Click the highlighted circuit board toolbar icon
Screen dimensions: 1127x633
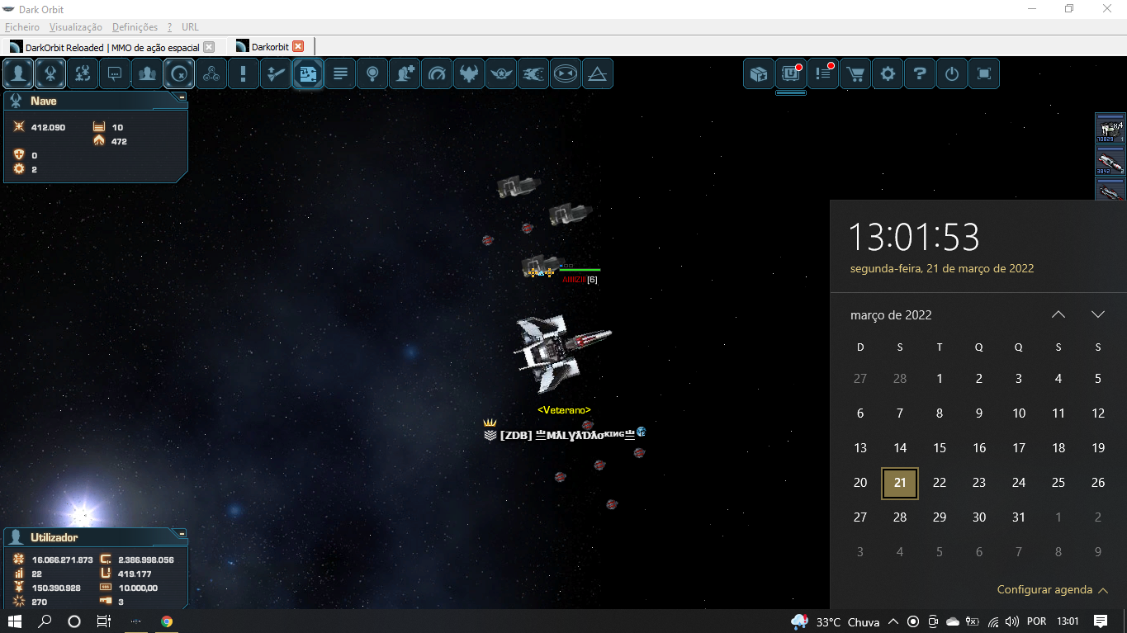[x=308, y=73]
